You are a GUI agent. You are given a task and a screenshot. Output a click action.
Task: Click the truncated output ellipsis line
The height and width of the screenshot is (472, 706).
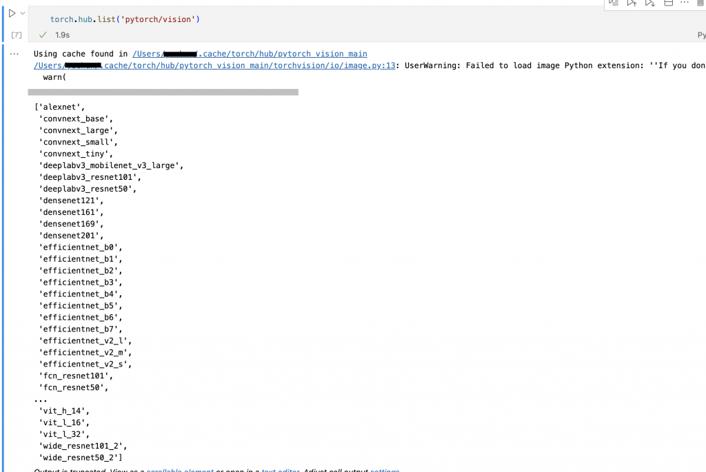(41, 400)
